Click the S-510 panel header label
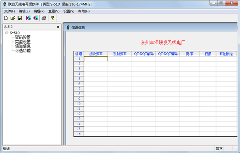This screenshot has height=153, width=240. 8,27
